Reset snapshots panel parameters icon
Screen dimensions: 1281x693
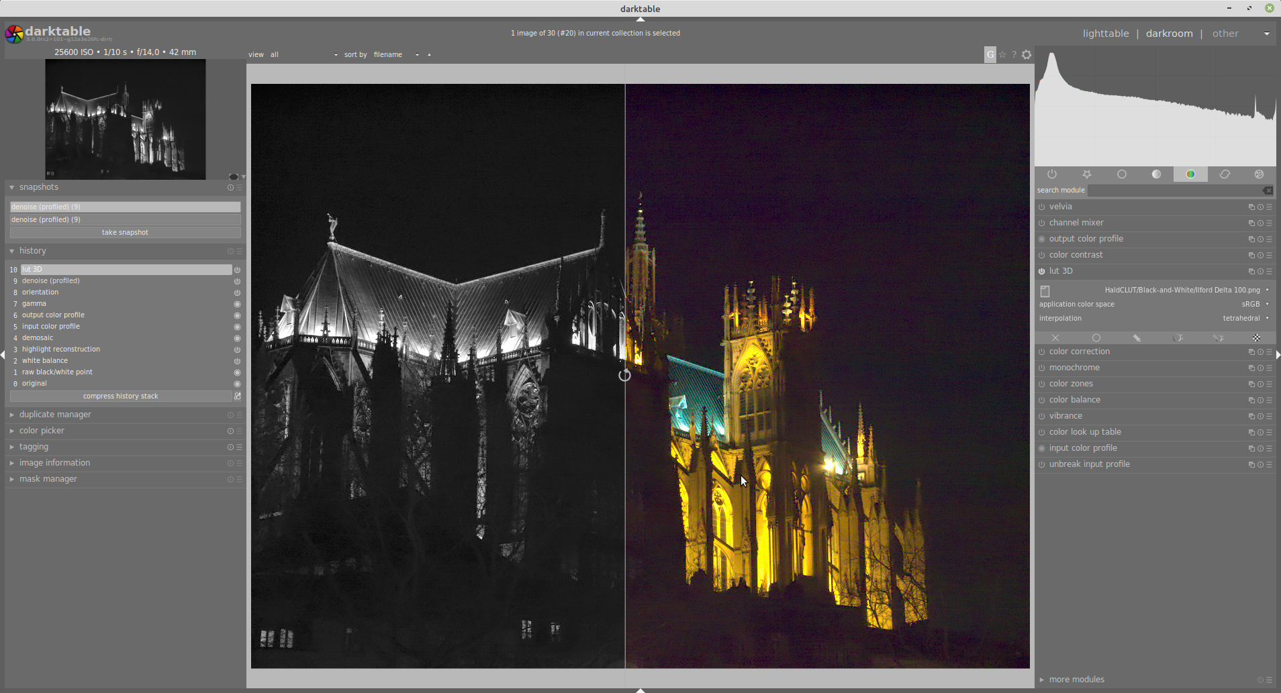pyautogui.click(x=230, y=188)
